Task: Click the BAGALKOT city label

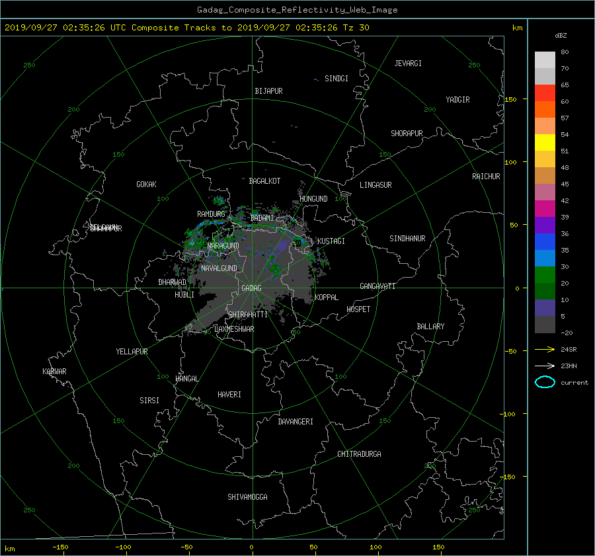Action: [x=264, y=181]
